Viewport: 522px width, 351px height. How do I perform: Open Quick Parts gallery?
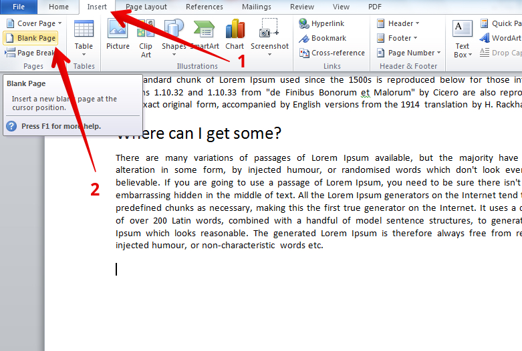(501, 23)
